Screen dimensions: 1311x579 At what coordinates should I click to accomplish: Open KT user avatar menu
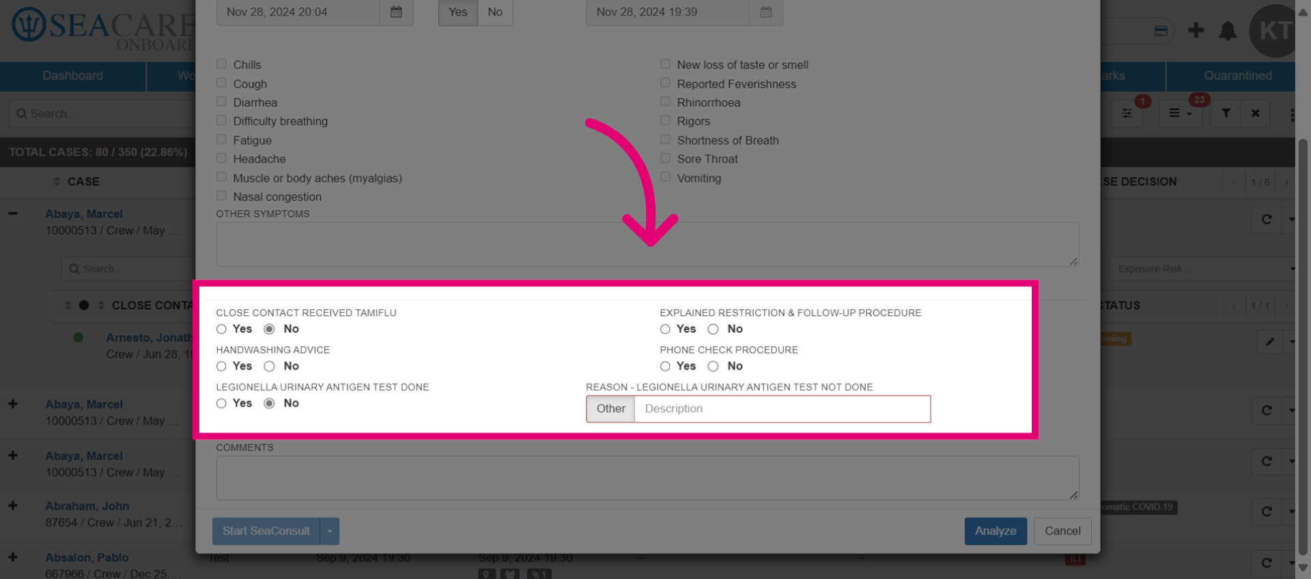(x=1272, y=31)
